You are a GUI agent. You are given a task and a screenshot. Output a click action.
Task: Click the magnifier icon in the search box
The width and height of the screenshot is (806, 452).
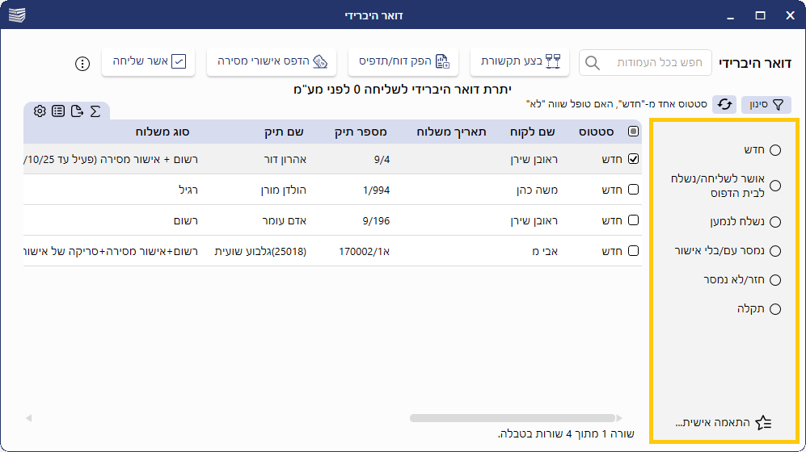click(x=593, y=62)
